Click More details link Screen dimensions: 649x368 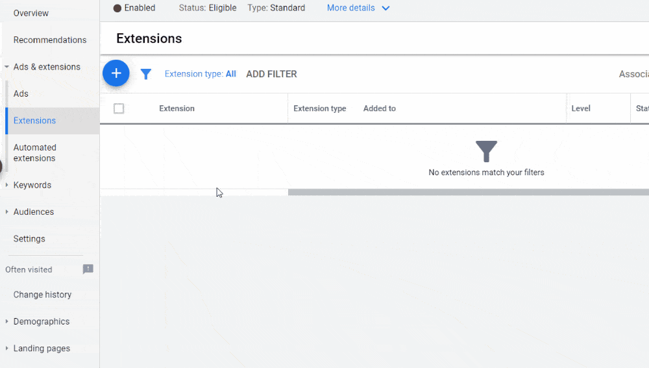pyautogui.click(x=351, y=8)
